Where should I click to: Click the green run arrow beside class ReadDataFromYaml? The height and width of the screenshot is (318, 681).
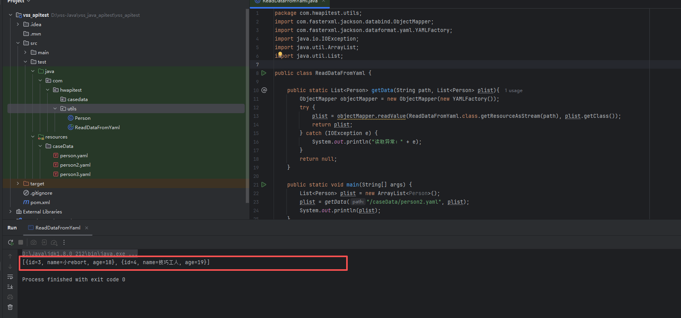(264, 73)
